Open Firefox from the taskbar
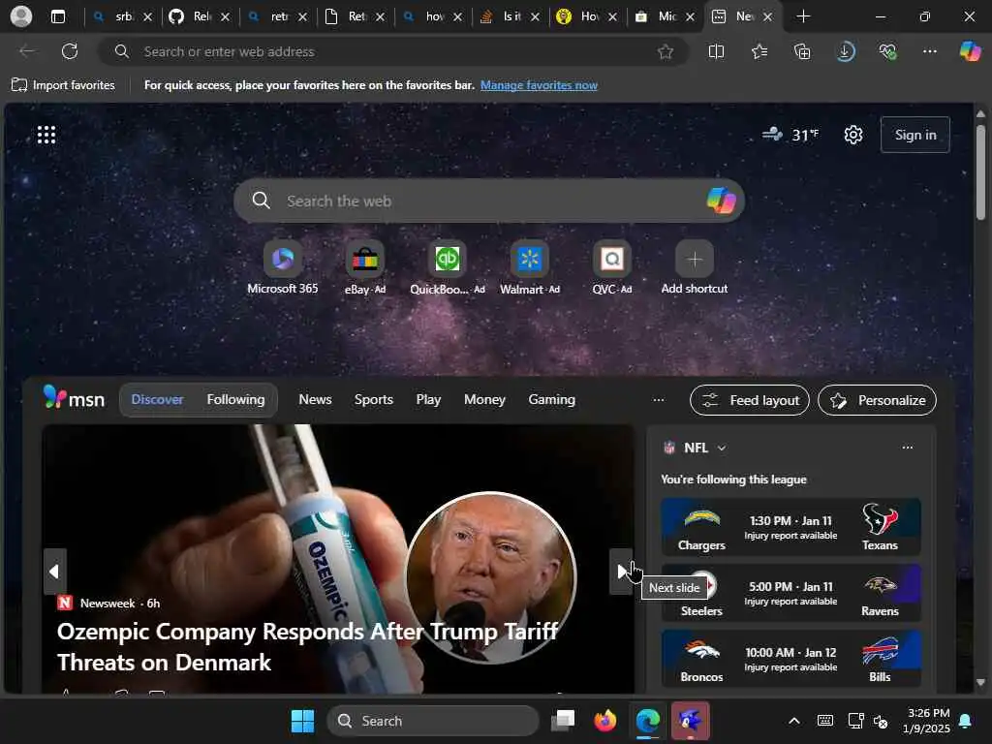Screen dimensions: 992x744 (605, 721)
